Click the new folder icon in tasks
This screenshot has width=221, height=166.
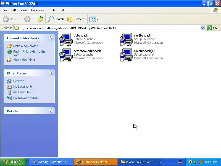tap(9, 46)
